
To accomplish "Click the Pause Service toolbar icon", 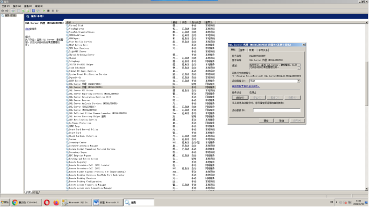I will coord(53,11).
